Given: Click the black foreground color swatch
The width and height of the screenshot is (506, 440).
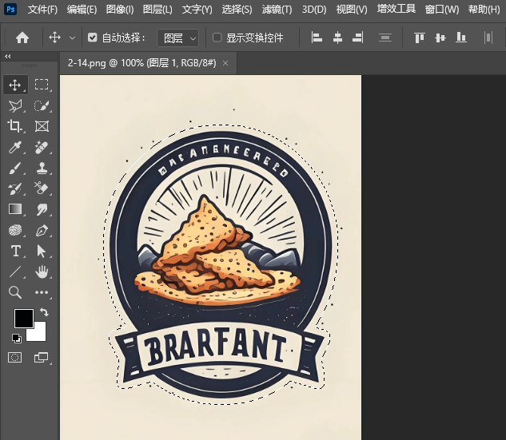Looking at the screenshot, I should (23, 318).
